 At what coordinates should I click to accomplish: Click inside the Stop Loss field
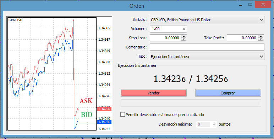(x=165, y=38)
